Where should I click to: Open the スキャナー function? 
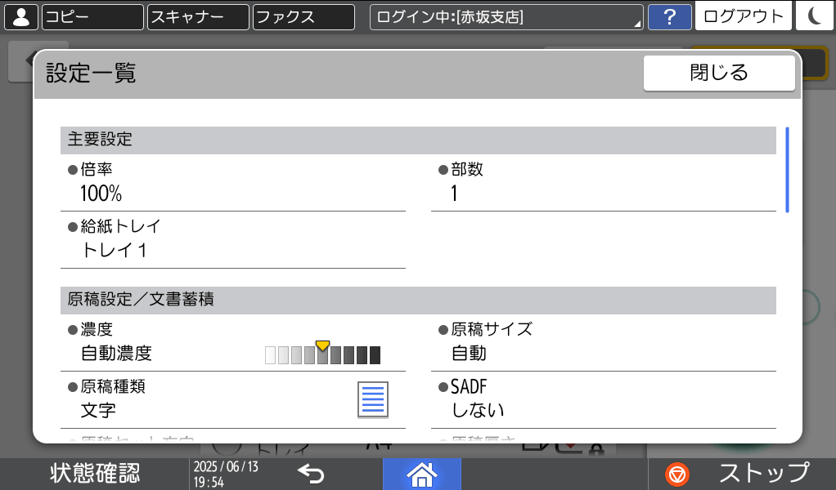coord(196,16)
